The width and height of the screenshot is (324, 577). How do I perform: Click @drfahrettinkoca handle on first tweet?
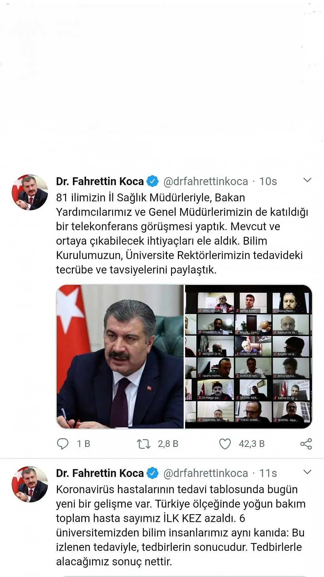click(206, 181)
